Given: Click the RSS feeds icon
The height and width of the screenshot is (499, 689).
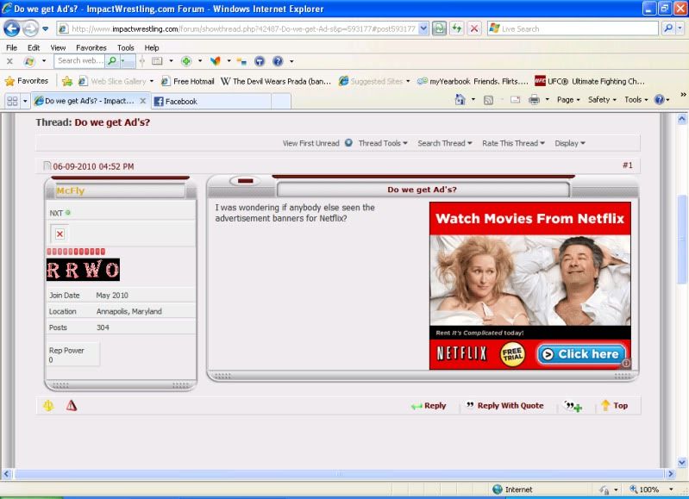Looking at the screenshot, I should tap(488, 100).
